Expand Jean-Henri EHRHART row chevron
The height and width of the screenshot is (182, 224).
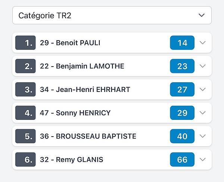pos(203,90)
